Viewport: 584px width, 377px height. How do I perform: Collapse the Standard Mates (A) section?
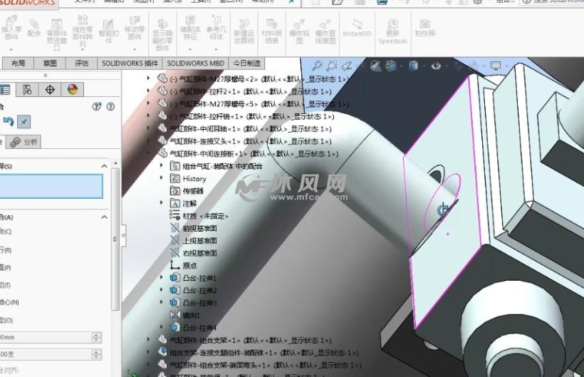(x=104, y=217)
